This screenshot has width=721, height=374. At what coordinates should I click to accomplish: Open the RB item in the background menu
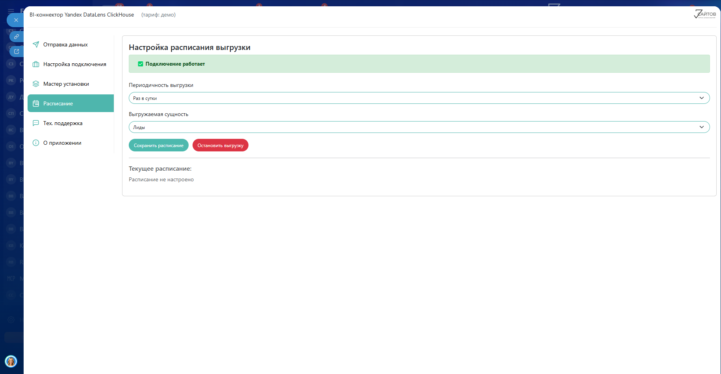point(11,262)
